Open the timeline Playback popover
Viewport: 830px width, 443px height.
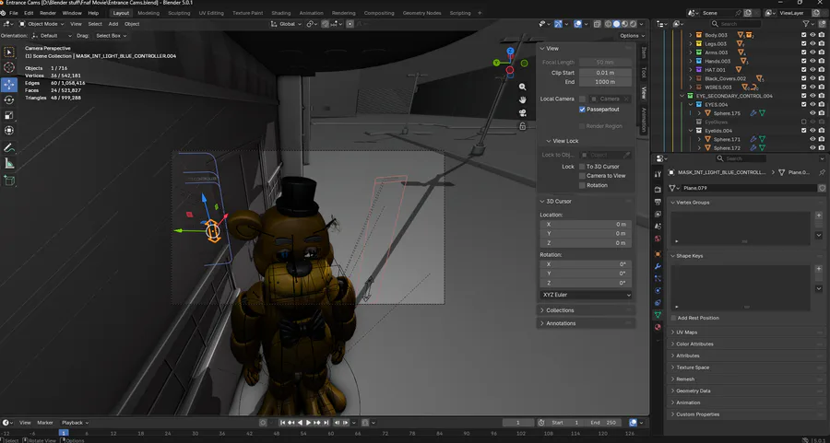coord(75,423)
